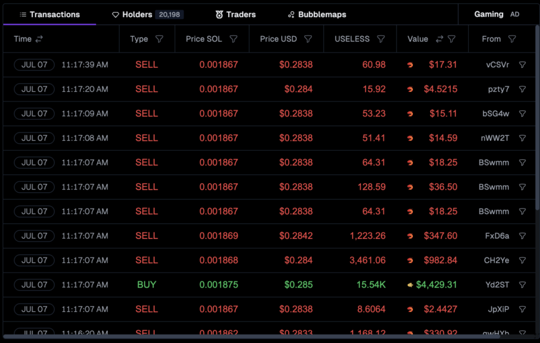Viewport: 540px width, 343px height.
Task: Open the Gaming AD link
Action: [x=496, y=14]
